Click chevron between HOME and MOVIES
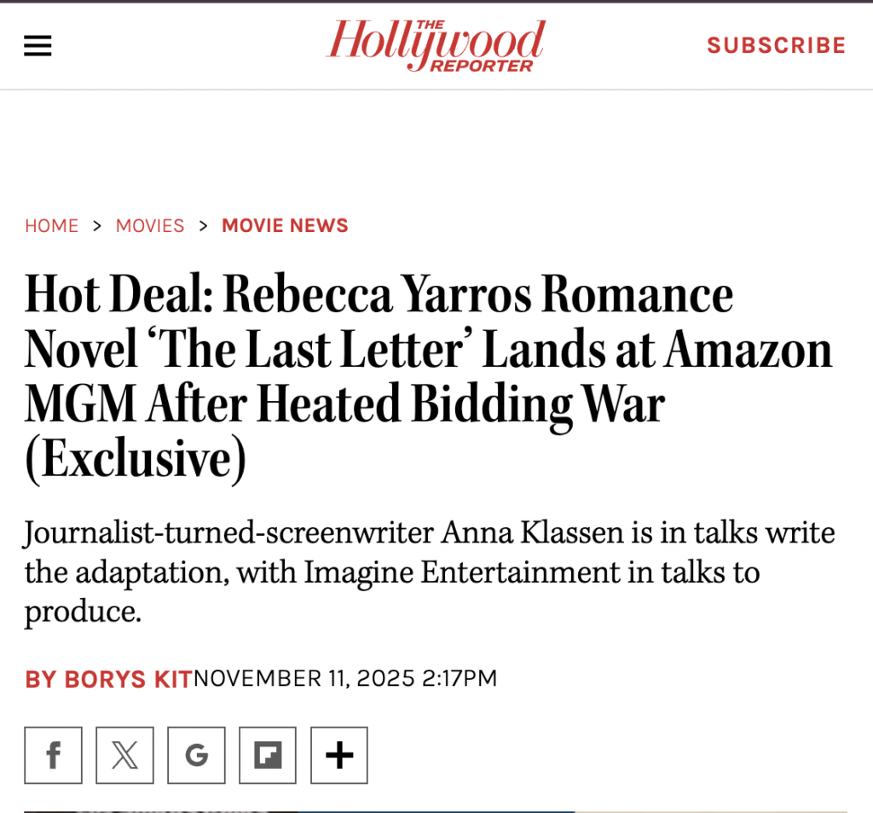This screenshot has height=813, width=873. [x=97, y=226]
